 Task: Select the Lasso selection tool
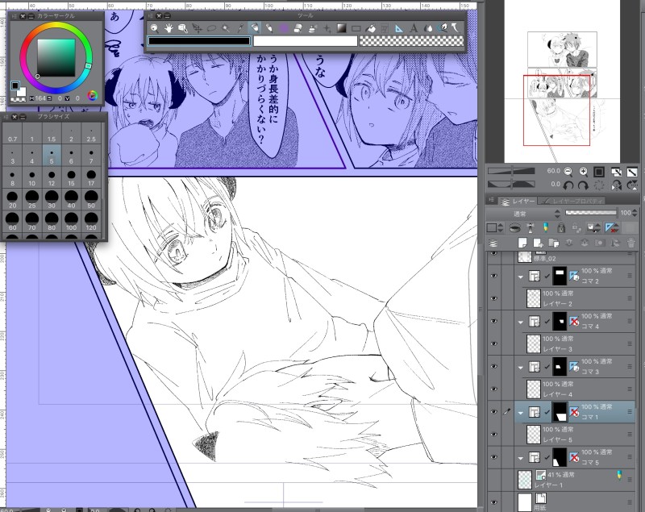[211, 28]
